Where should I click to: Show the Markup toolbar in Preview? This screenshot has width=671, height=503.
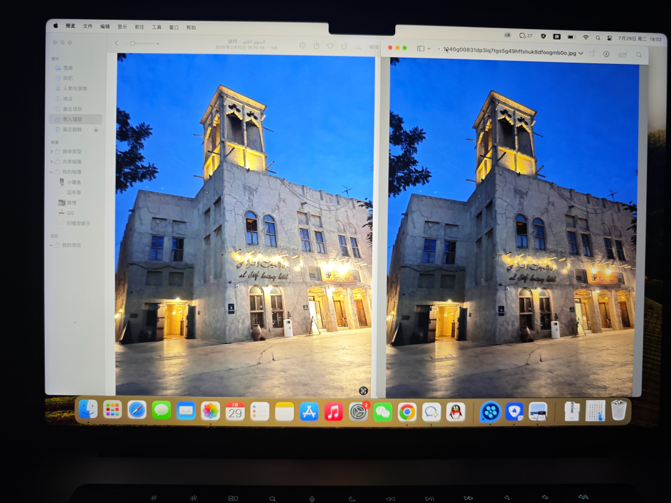[x=606, y=54]
